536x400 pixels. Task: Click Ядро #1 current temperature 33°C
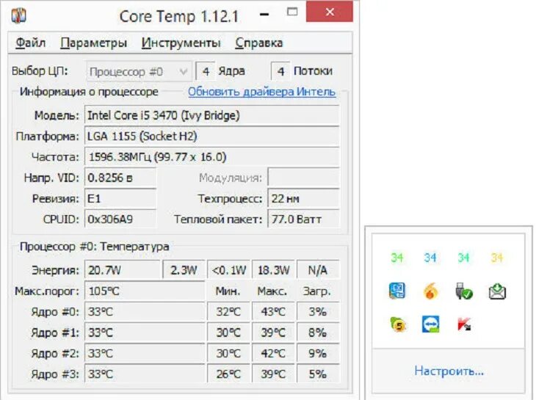click(x=145, y=332)
